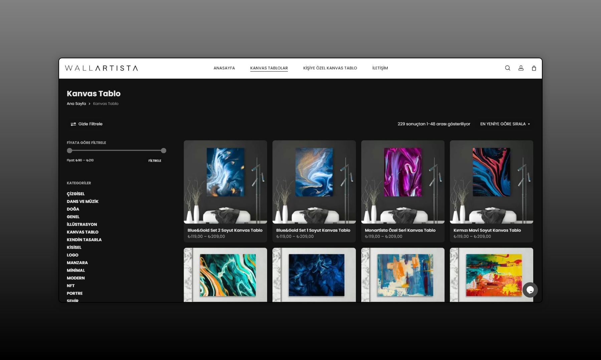This screenshot has height=360, width=601.
Task: Click the WALLARTISTA logo
Action: click(101, 68)
